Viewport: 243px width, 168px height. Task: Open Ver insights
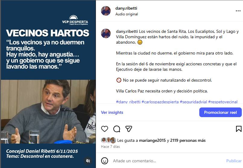pos(112,112)
